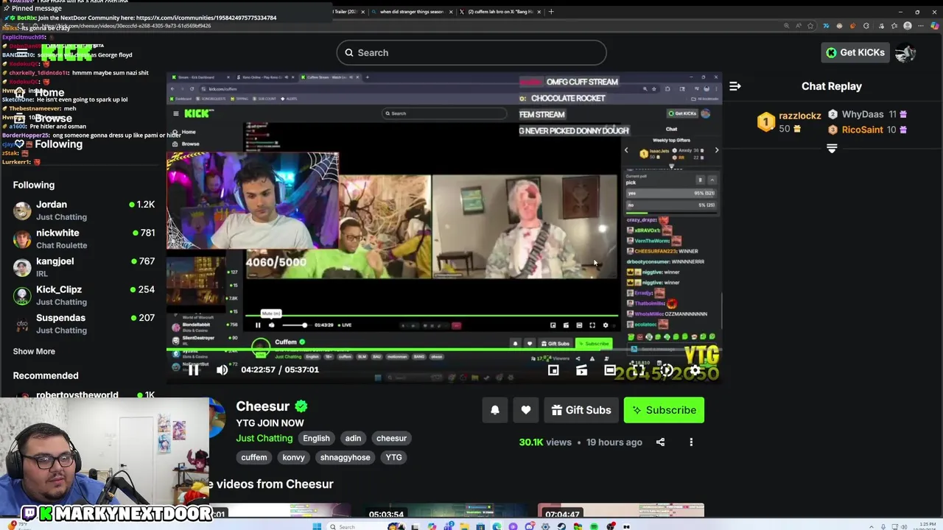This screenshot has height=530, width=943.
Task: Click the Gift Subs button
Action: pyautogui.click(x=581, y=410)
